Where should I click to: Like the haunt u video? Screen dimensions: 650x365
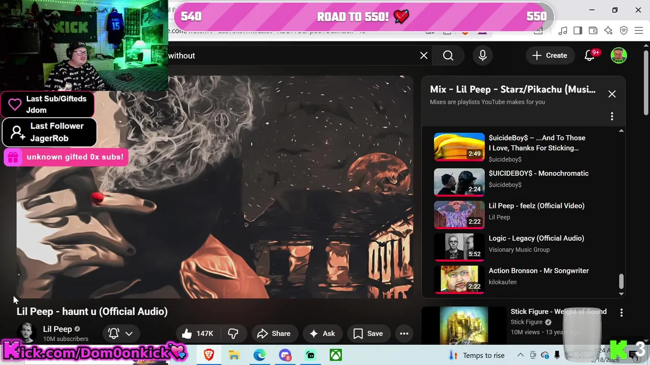click(x=198, y=334)
